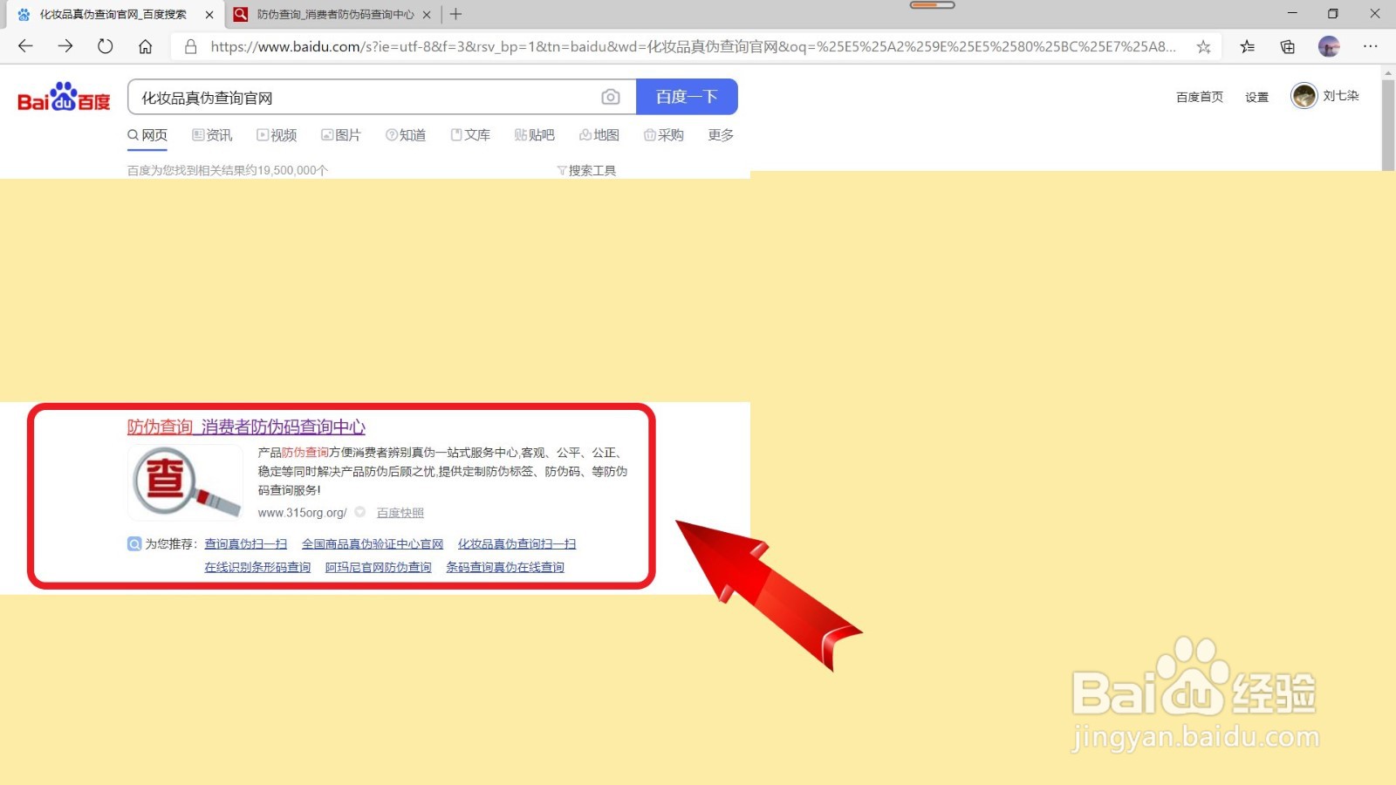Expand the 更多 categories menu
This screenshot has width=1396, height=785.
721,135
